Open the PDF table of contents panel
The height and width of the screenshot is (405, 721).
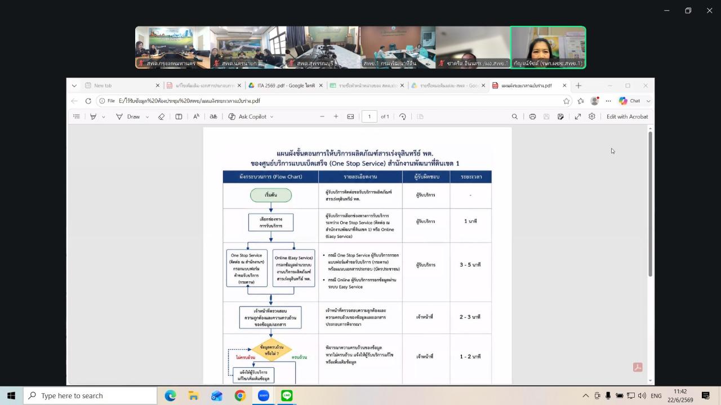[x=76, y=116]
